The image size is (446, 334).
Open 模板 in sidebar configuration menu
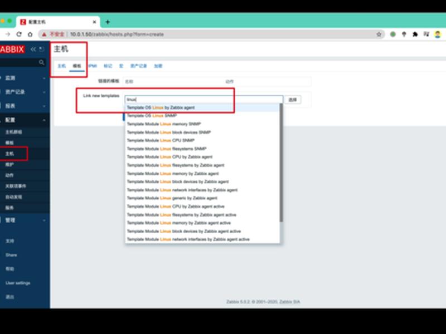pyautogui.click(x=9, y=143)
